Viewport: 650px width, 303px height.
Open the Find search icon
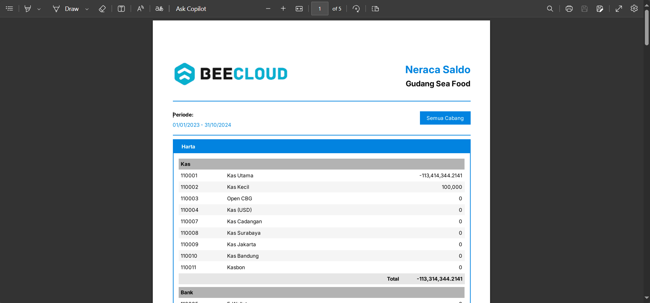pos(550,9)
